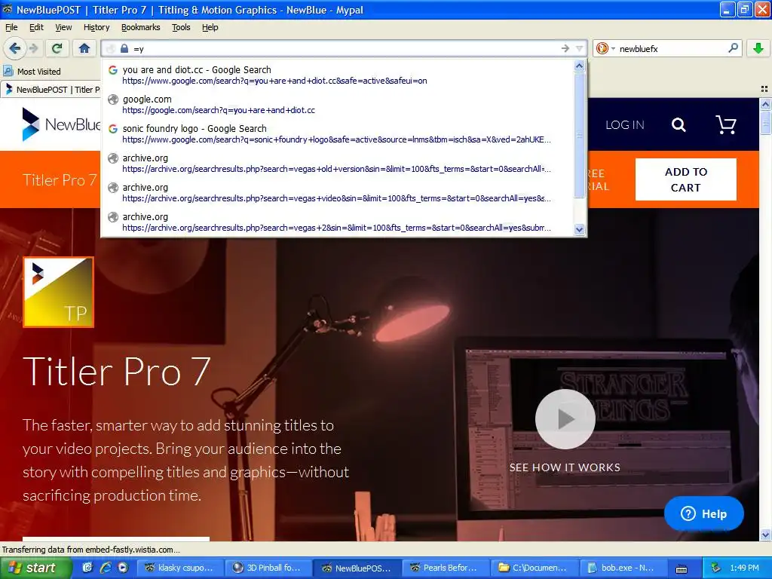Open the DuckDuckGo search engine selector

tap(605, 48)
